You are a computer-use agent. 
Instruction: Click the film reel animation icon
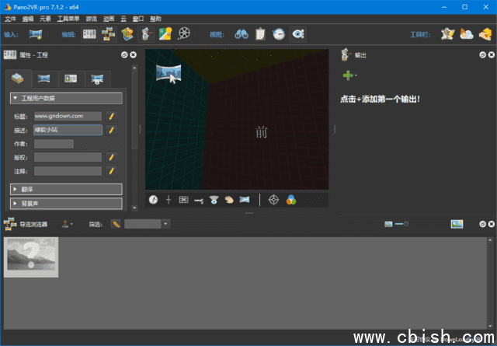click(184, 33)
